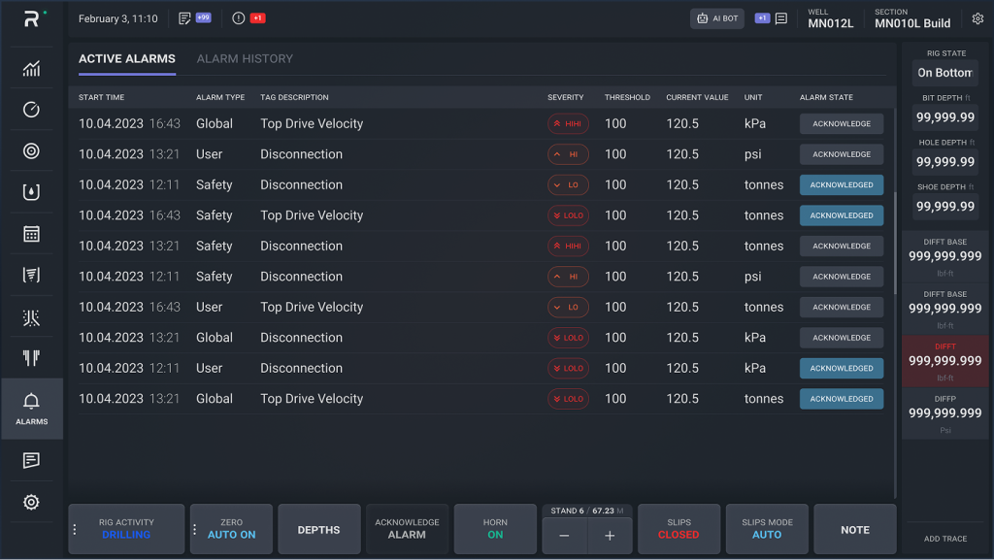Click the AI BOT button

[x=717, y=18]
